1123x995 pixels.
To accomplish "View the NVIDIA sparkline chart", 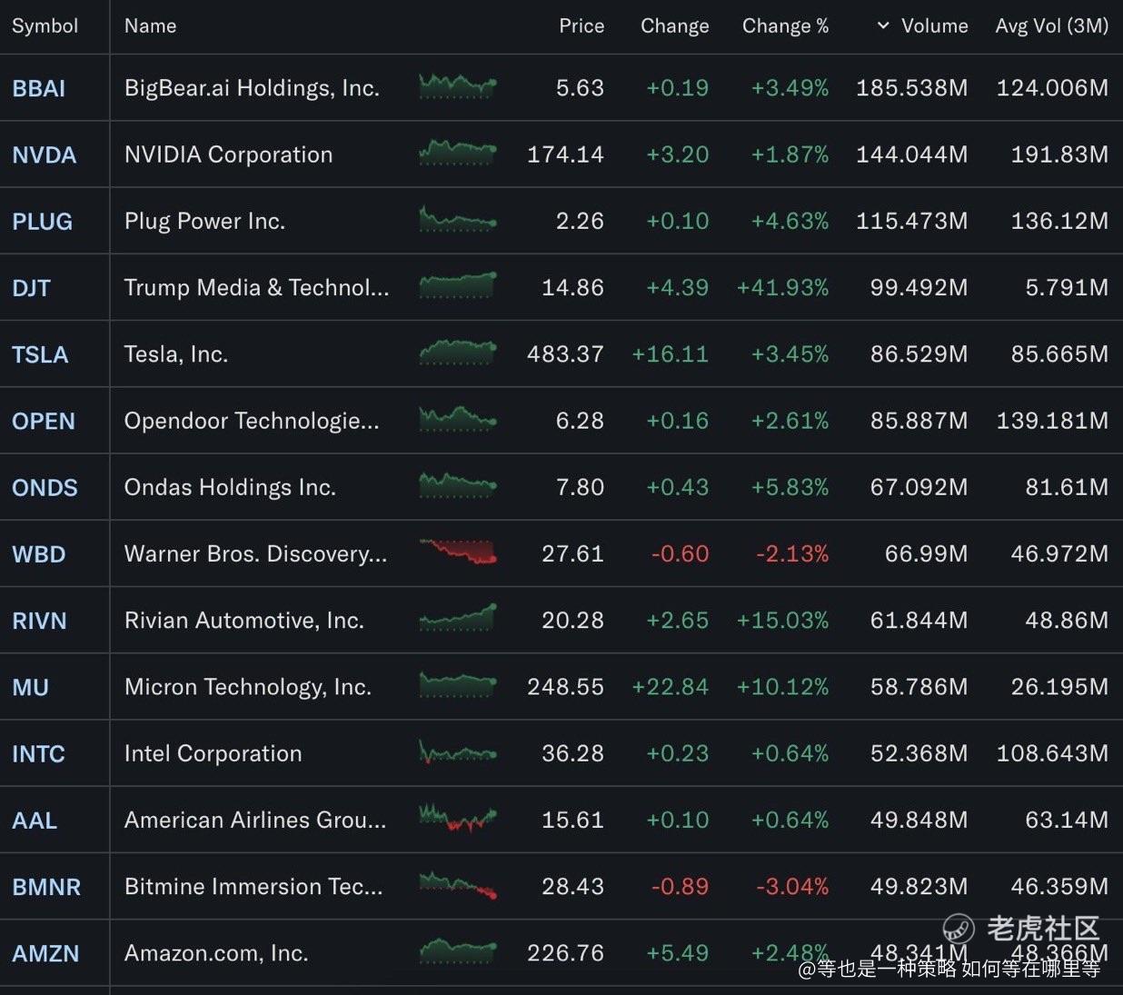I will point(458,154).
